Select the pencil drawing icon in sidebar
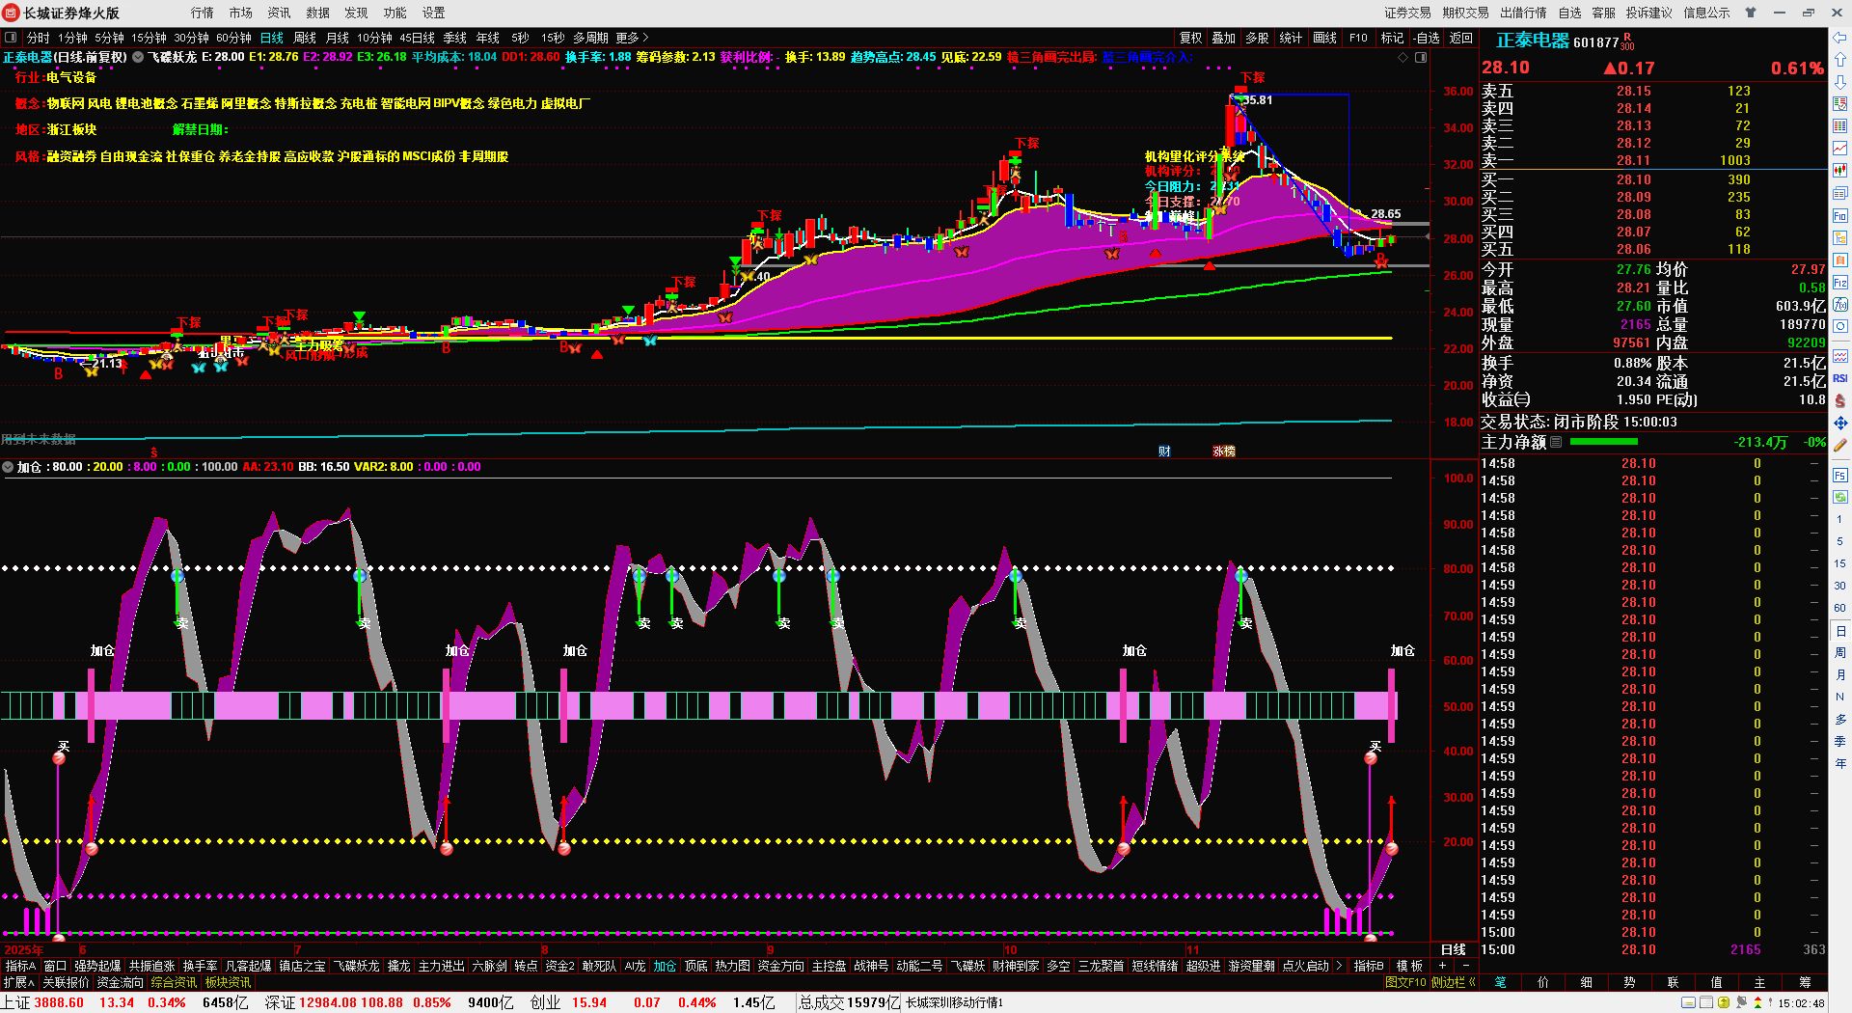The width and height of the screenshot is (1852, 1013). pyautogui.click(x=1840, y=445)
